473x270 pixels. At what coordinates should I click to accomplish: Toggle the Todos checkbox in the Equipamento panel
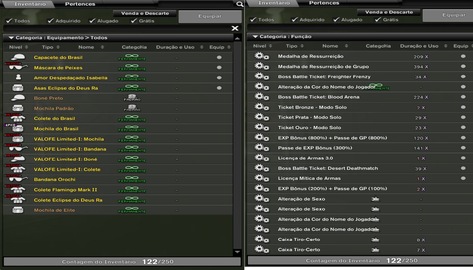coord(9,21)
